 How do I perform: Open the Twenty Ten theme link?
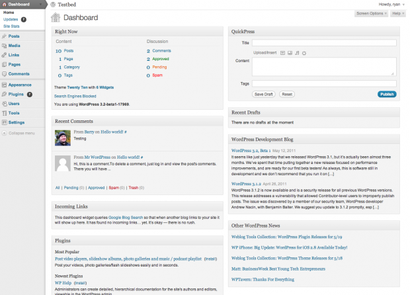(77, 87)
